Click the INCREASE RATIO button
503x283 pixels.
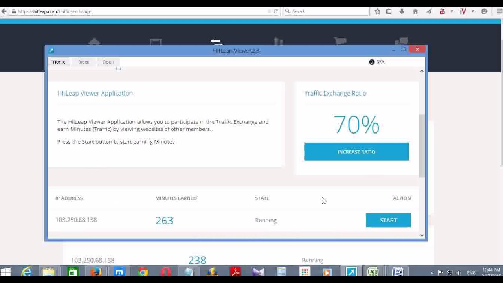click(356, 152)
